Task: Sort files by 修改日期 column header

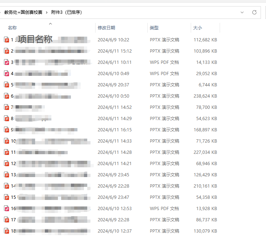Action: click(x=106, y=28)
